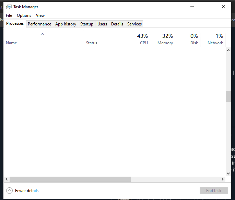
Task: Open the View menu
Action: point(40,15)
